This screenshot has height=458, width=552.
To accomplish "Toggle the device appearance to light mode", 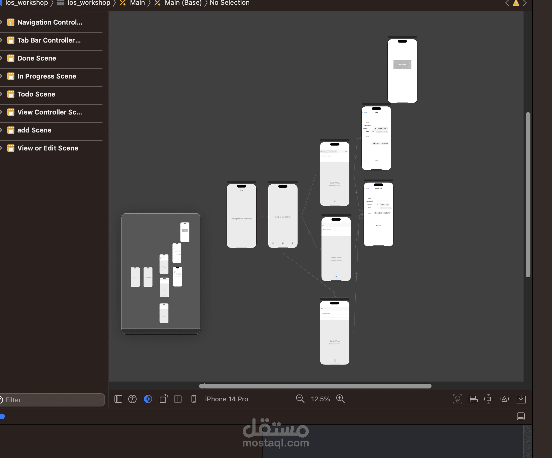I will click(x=148, y=399).
